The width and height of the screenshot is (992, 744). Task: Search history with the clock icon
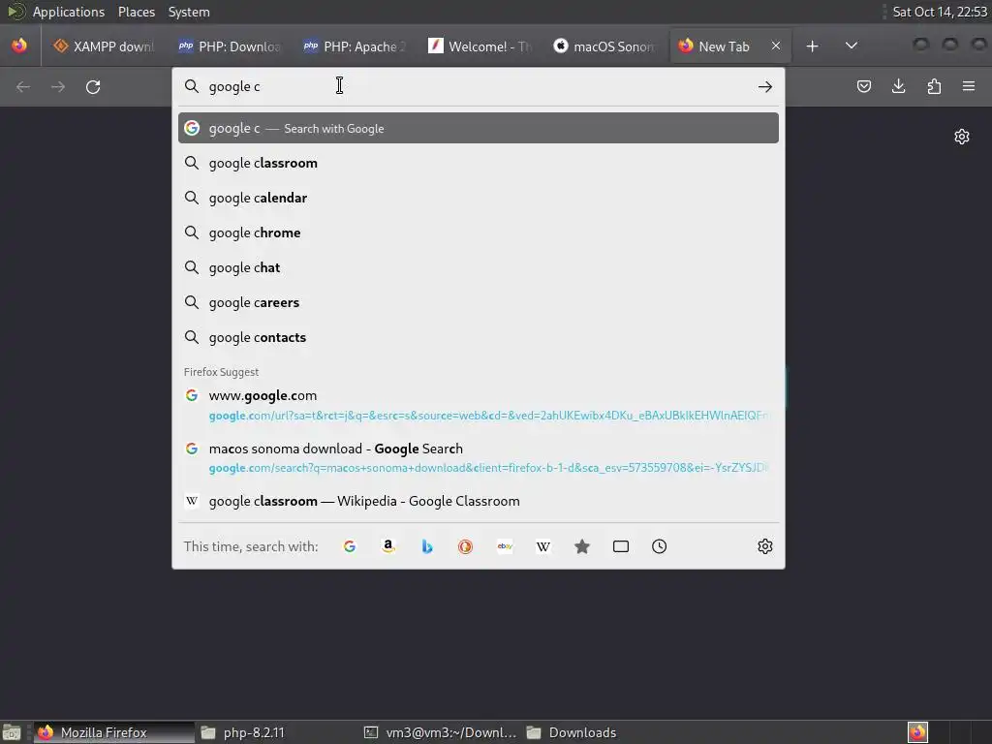(659, 546)
